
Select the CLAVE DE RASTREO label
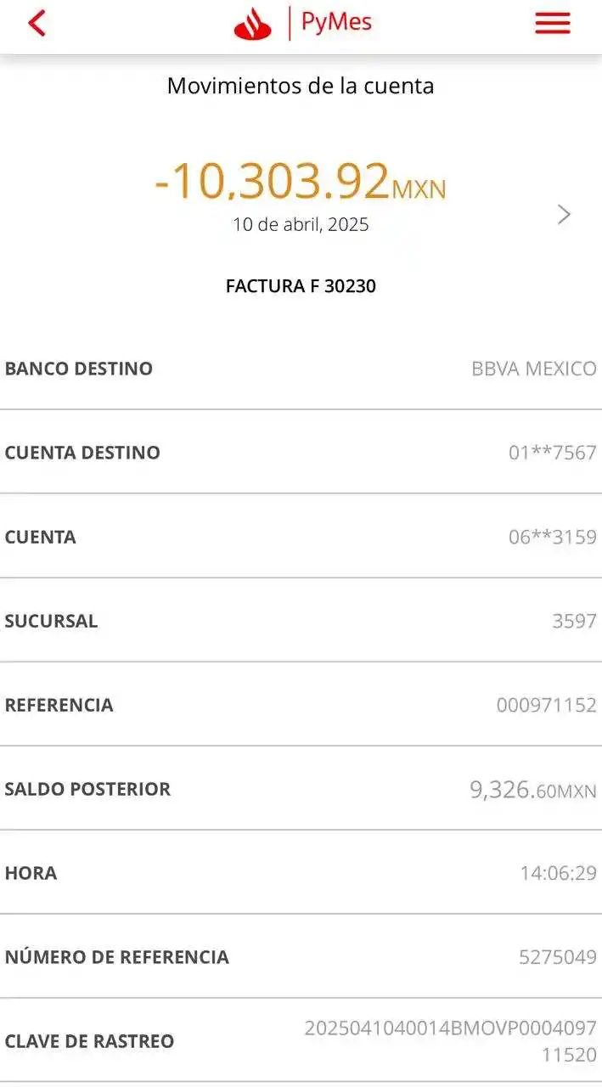(x=89, y=1041)
